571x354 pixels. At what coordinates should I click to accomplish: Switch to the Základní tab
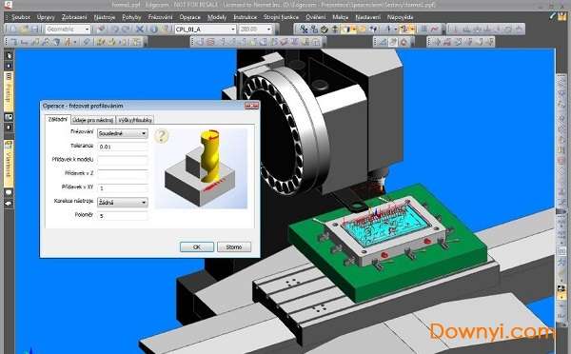pos(58,119)
